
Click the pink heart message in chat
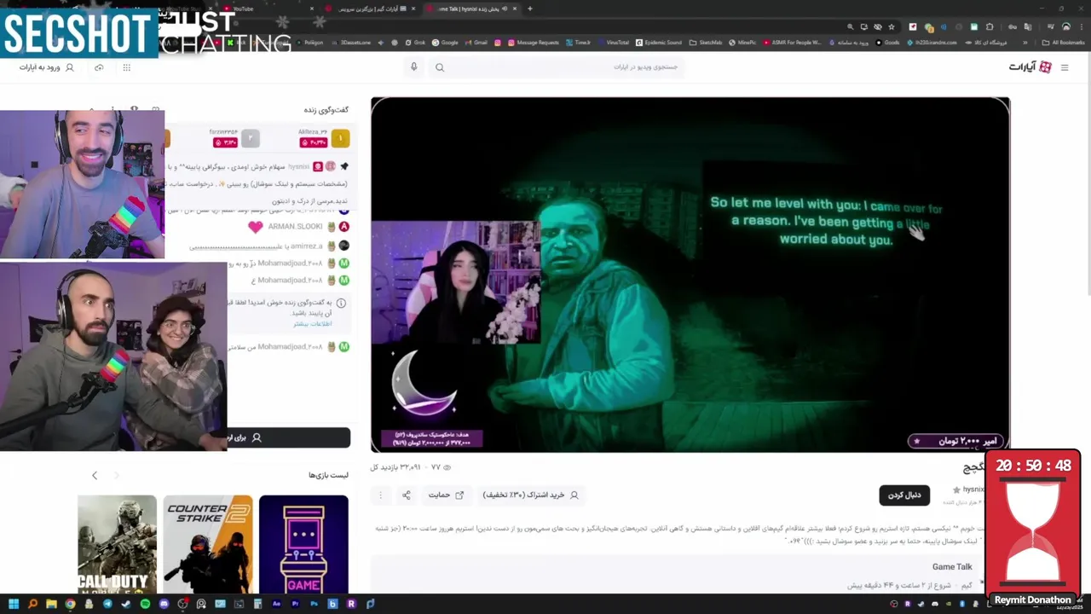click(x=255, y=227)
